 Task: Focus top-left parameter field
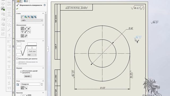point(19,44)
